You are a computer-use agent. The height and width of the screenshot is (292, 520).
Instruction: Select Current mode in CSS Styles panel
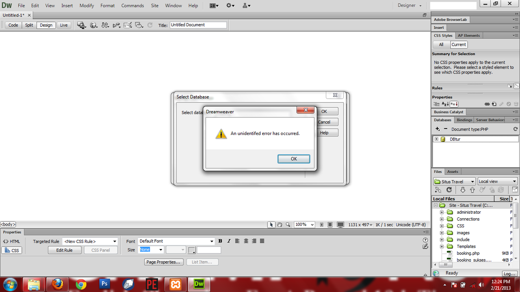459,45
